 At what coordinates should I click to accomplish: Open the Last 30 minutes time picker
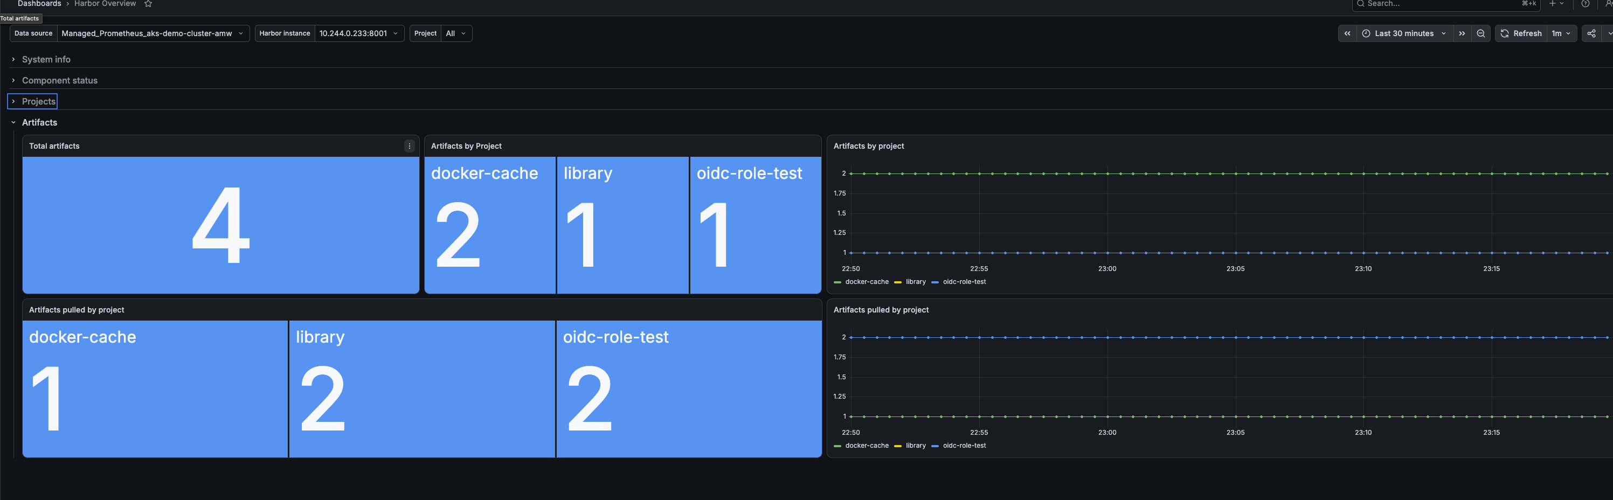coord(1404,34)
